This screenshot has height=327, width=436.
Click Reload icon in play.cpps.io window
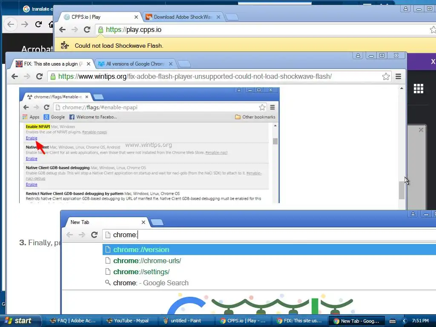pos(87,29)
